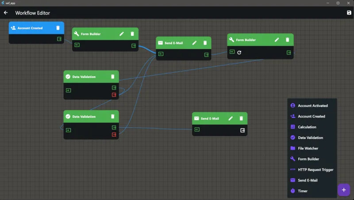Click lower Data Validation red output port
Image resolution: width=354 pixels, height=200 pixels.
pos(114,135)
